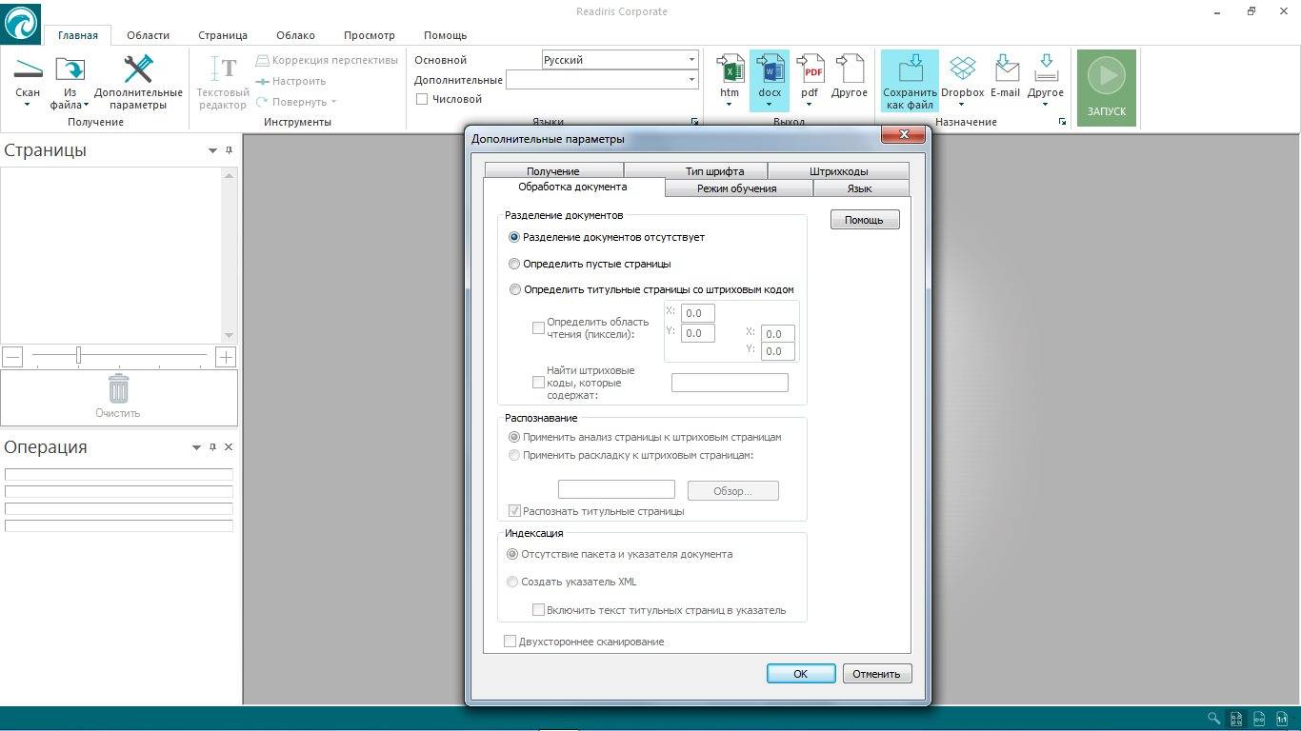Toggle the Числовой checkbox
The height and width of the screenshot is (731, 1301).
(x=422, y=99)
